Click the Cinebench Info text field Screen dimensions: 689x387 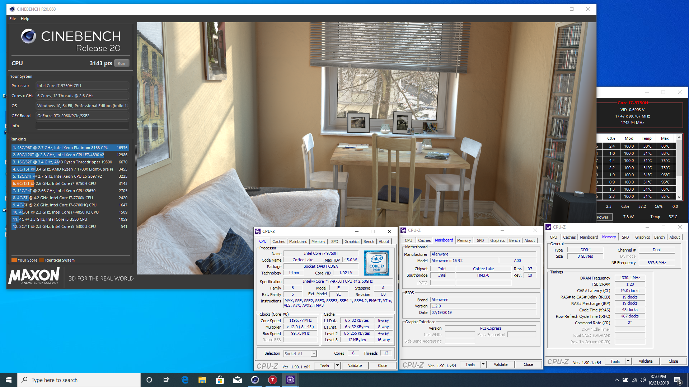pos(82,126)
